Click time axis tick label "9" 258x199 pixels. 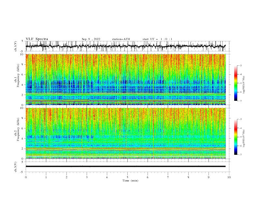coord(208,177)
